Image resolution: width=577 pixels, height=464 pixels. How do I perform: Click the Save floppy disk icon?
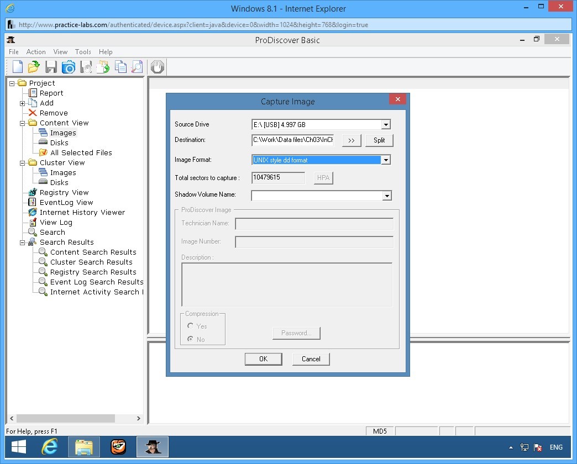[51, 67]
